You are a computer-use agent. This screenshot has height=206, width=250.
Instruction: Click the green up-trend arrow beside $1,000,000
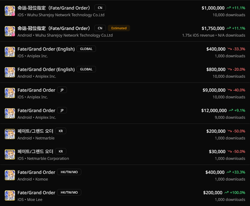click(229, 8)
